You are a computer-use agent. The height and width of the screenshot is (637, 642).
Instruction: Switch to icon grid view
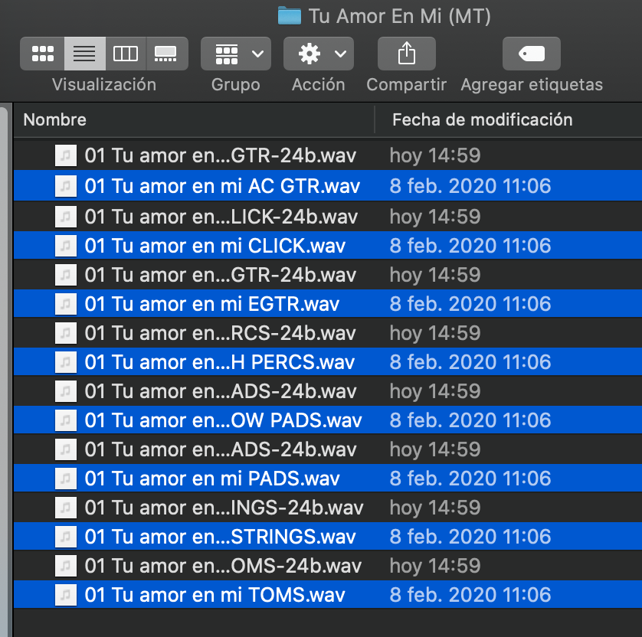pos(43,54)
